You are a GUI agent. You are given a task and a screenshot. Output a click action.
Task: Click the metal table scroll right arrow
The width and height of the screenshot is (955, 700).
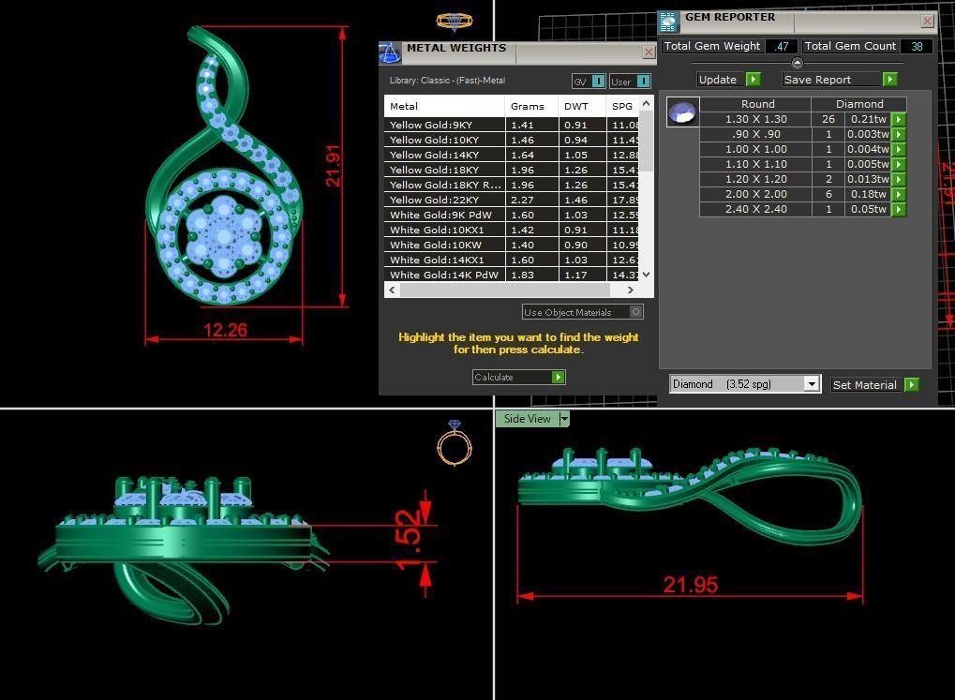tap(631, 290)
